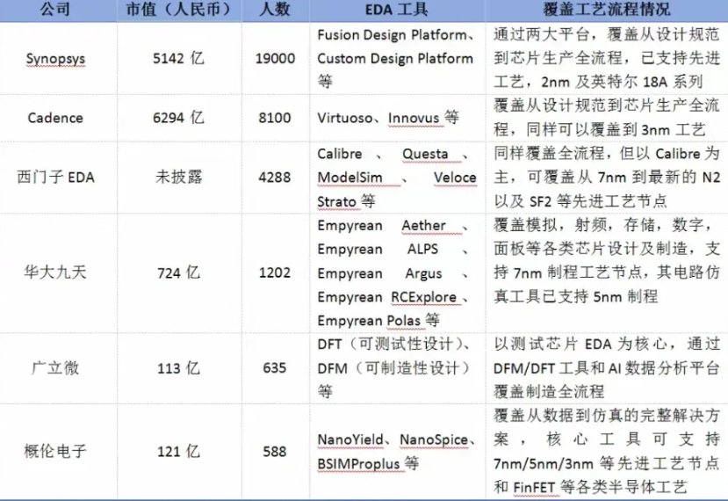This screenshot has height=501, width=728.
Task: Select the headcount value 588
Action: 275,451
